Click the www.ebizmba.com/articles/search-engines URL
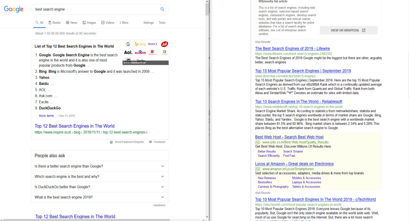Viewport: 409px width, 221px height. click(x=285, y=76)
